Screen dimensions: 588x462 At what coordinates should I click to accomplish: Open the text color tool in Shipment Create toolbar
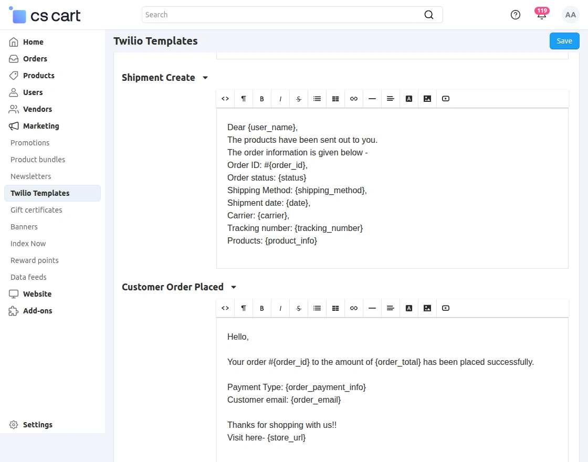[409, 98]
